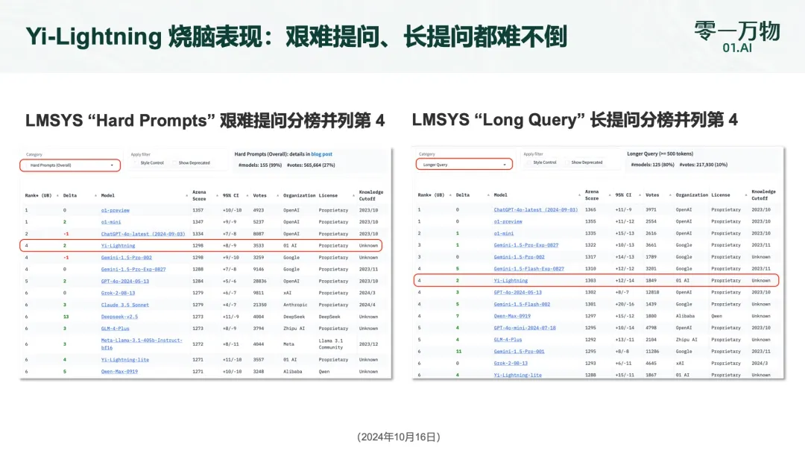The width and height of the screenshot is (805, 453).
Task: Sort Longer Query table by Votes header
Action: [x=652, y=195]
